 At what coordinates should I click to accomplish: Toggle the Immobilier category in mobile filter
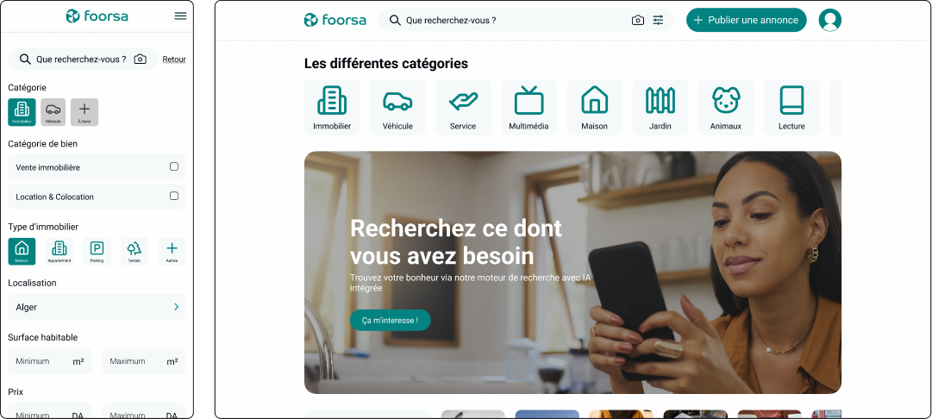tap(22, 112)
